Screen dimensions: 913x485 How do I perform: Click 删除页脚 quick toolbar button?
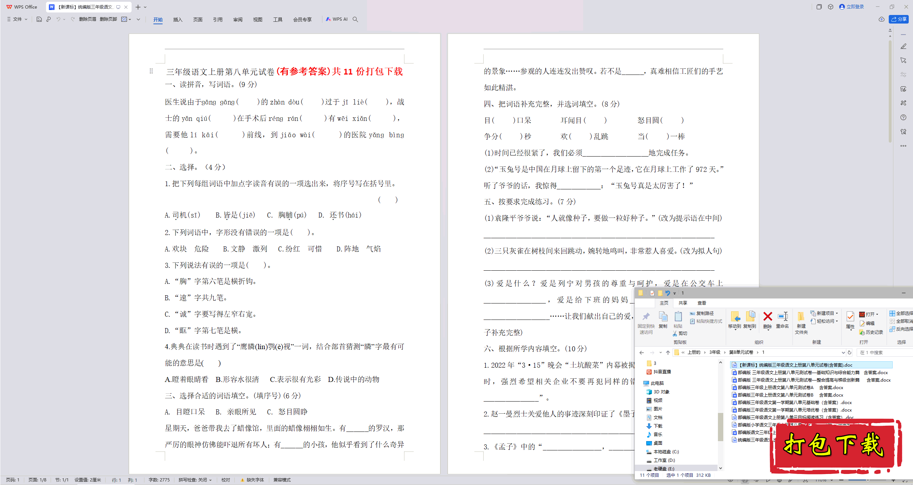pos(108,19)
